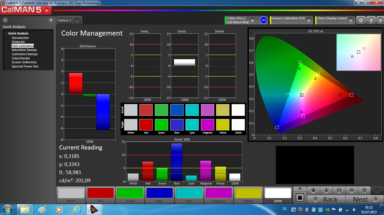Open Luminance Sweeps page
This screenshot has height=215, width=384.
point(25,54)
